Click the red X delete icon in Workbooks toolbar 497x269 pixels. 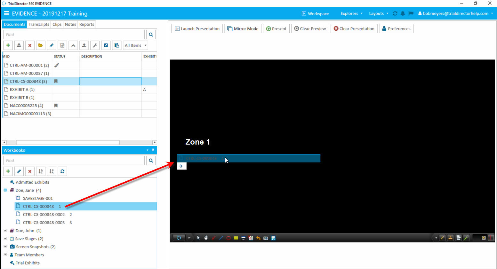coord(30,171)
